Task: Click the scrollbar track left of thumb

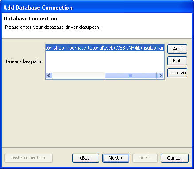Action: click(79, 76)
